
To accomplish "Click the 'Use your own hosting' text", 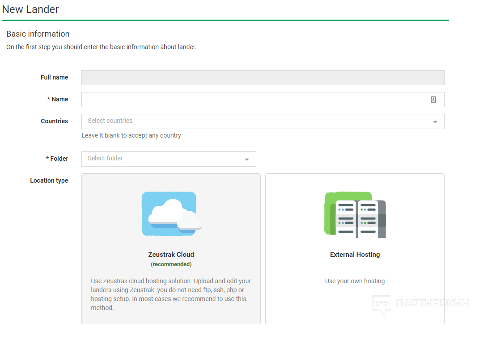I will click(x=355, y=281).
